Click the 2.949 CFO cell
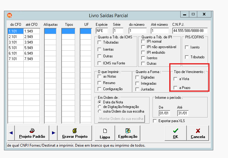 point(32,37)
